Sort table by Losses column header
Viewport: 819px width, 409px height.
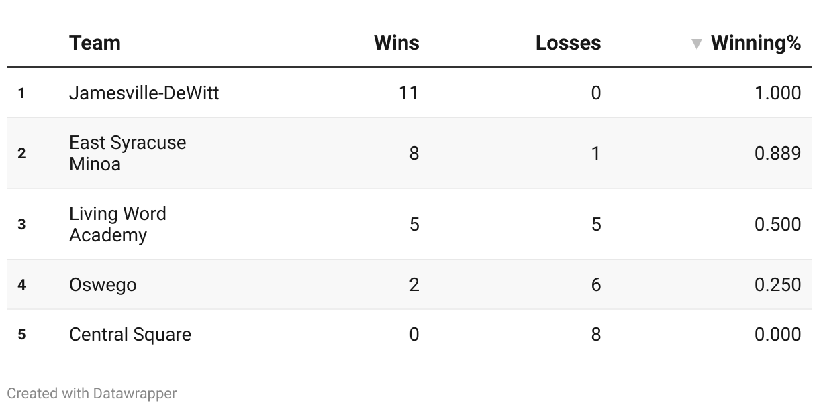tap(569, 43)
